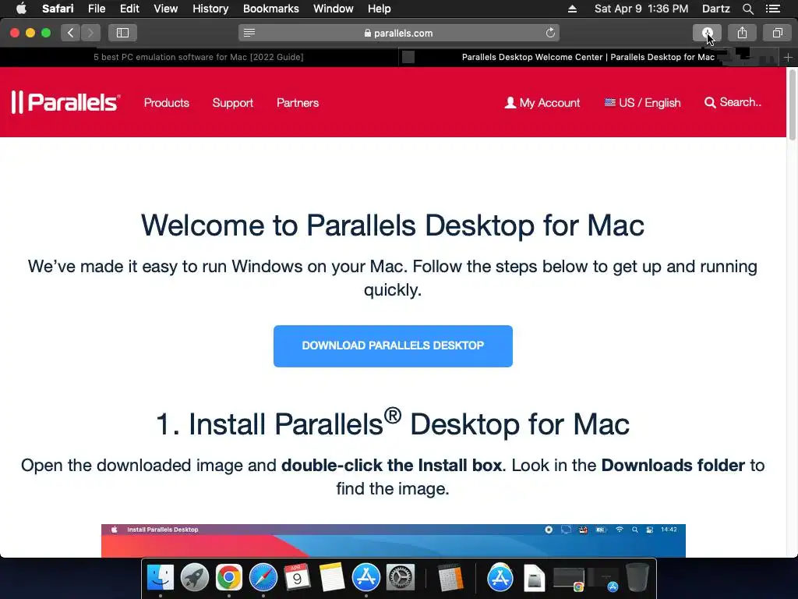Image resolution: width=798 pixels, height=599 pixels.
Task: Open the Partners menu on Parallels site
Action: 298,103
